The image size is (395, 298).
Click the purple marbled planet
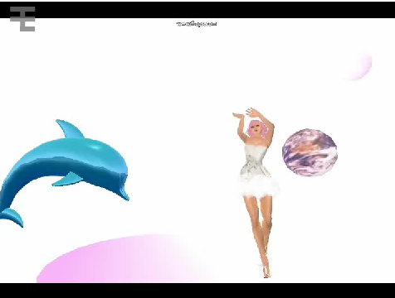point(310,152)
